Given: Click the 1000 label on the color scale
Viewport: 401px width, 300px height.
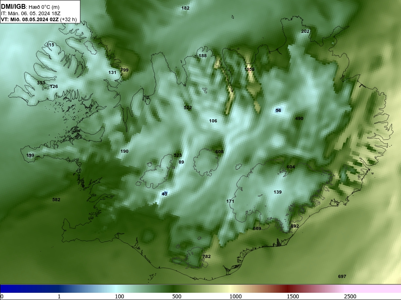Looking at the screenshot, I should (235, 296).
